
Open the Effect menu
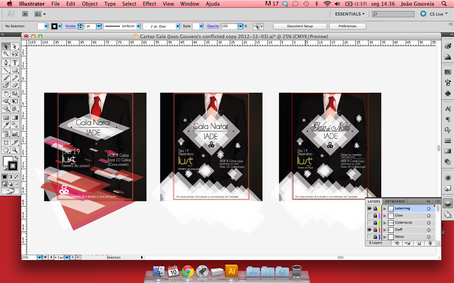point(149,4)
